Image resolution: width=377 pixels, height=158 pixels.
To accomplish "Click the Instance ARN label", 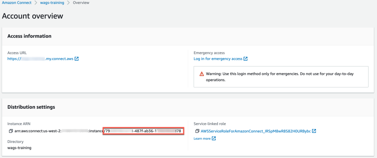I will pyautogui.click(x=19, y=124).
